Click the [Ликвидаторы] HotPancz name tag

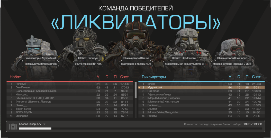coord(232,58)
